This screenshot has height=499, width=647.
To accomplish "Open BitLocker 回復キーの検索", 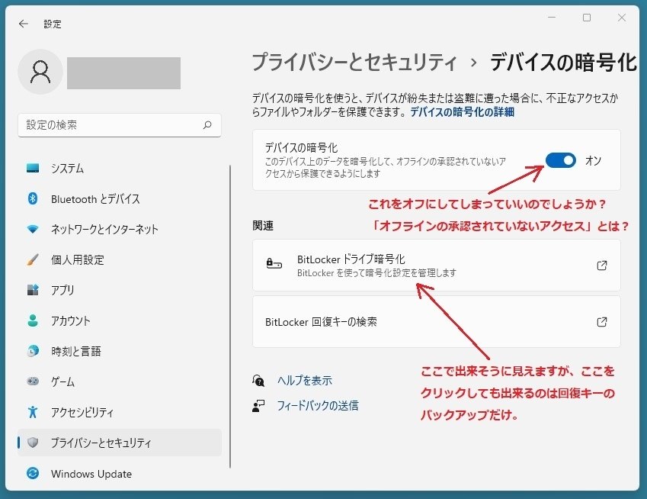I will [x=437, y=322].
